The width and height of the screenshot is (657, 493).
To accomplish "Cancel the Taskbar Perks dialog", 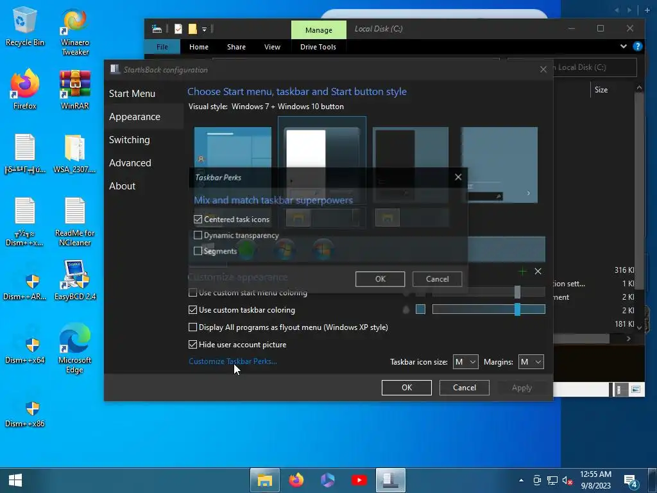I will [437, 279].
